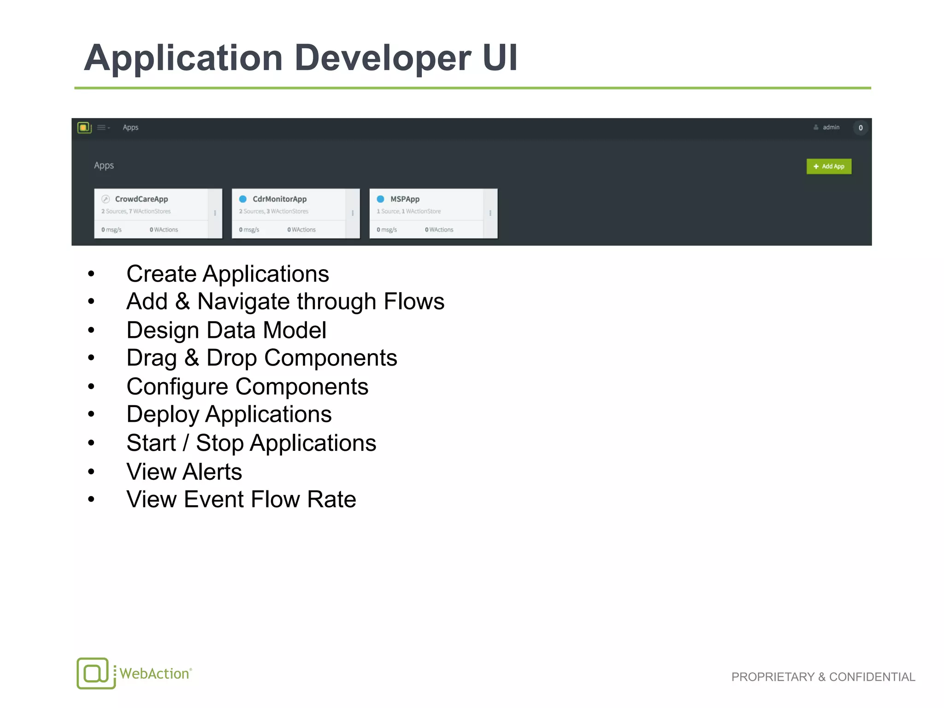
Task: Click the WebAction logo in slide footer
Action: tap(134, 673)
